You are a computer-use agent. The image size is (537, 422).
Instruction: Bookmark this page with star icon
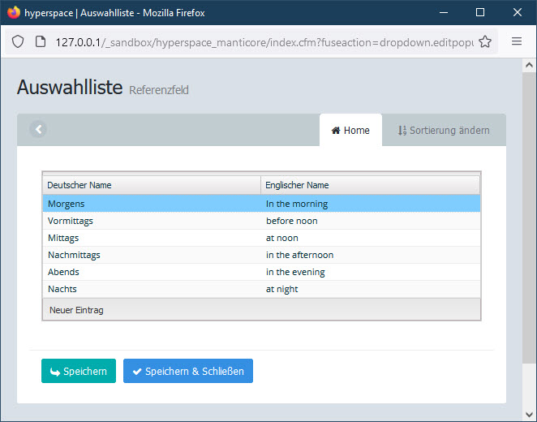pos(485,42)
